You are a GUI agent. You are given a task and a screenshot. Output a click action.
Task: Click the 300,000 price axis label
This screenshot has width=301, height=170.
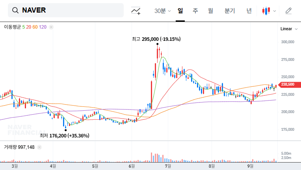(288, 42)
